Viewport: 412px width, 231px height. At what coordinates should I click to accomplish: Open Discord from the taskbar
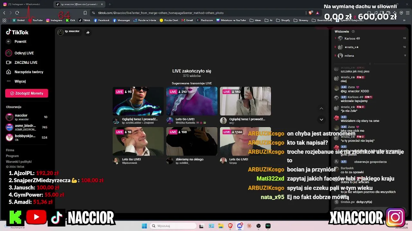coord(240,226)
